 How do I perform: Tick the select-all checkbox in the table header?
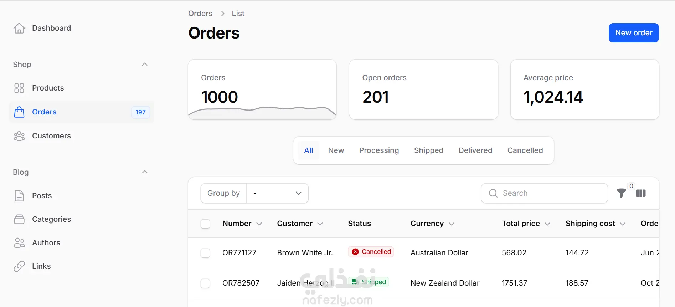[x=205, y=224]
